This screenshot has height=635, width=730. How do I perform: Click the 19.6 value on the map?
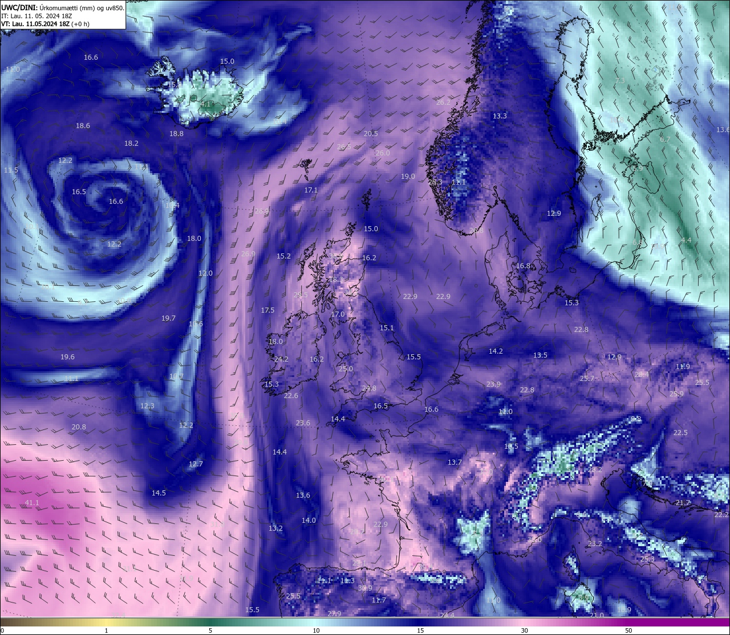click(67, 357)
